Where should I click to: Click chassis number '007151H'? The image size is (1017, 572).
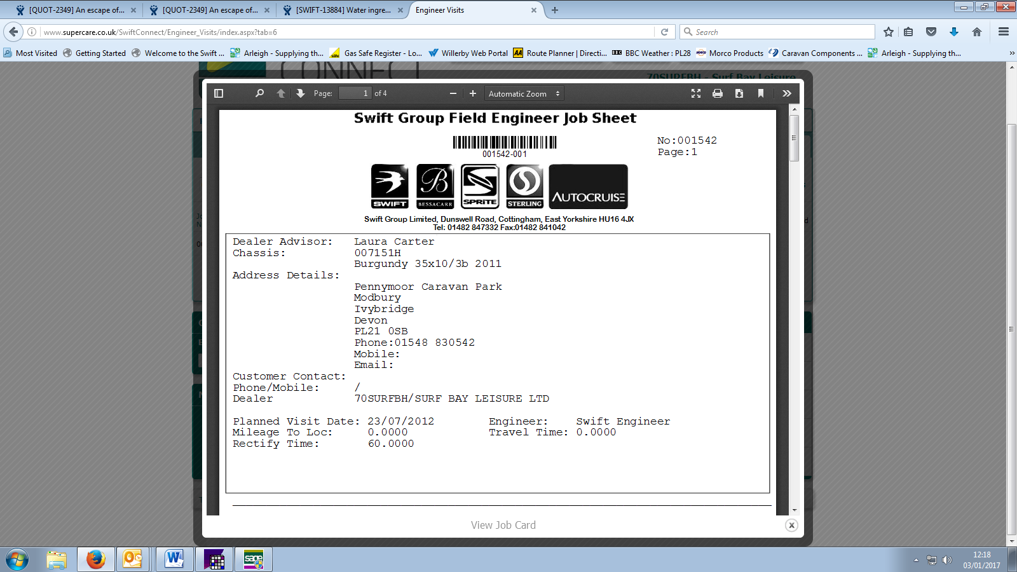pyautogui.click(x=378, y=253)
